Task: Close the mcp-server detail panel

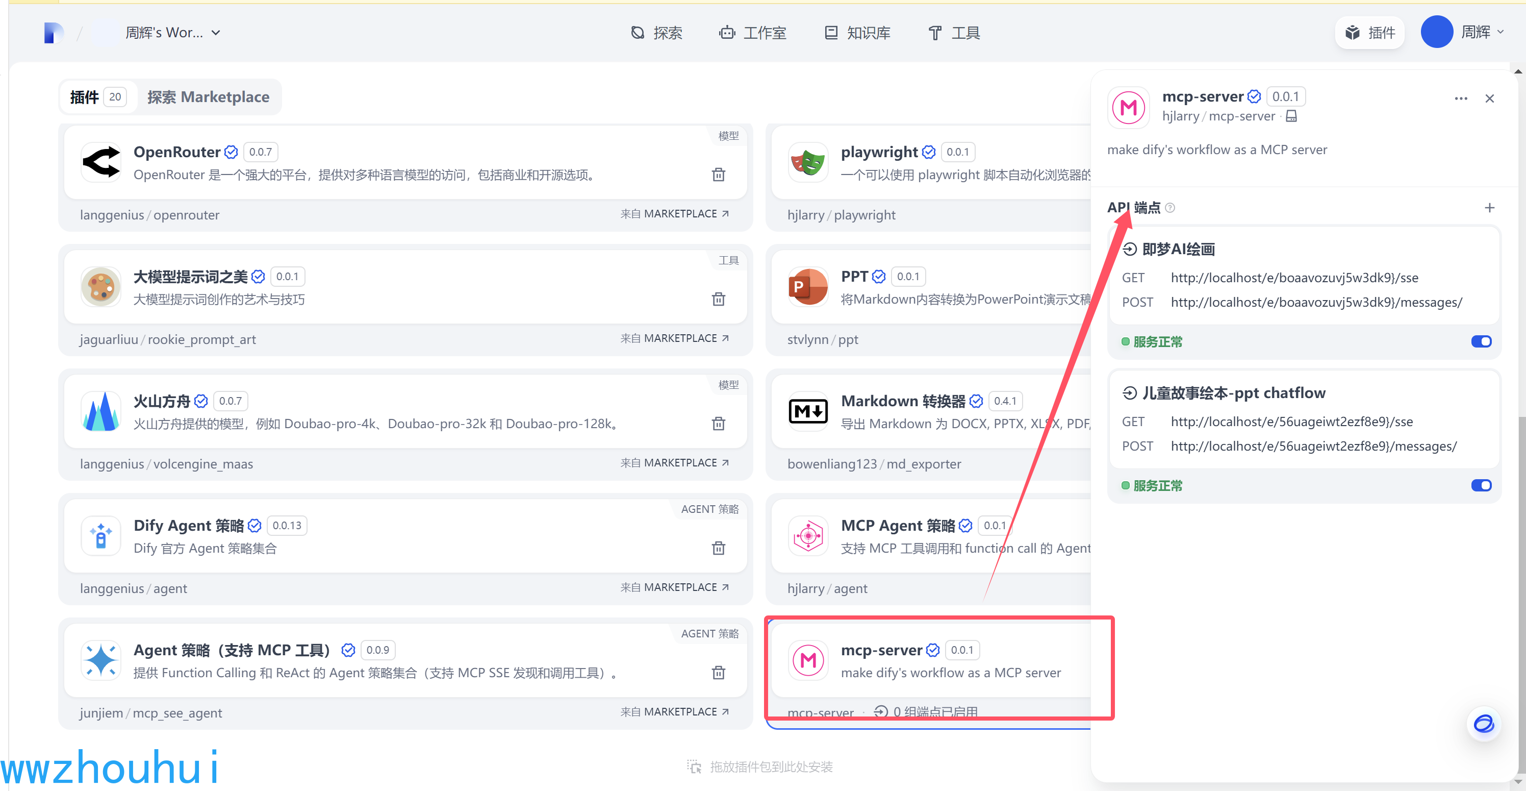Action: (1490, 98)
